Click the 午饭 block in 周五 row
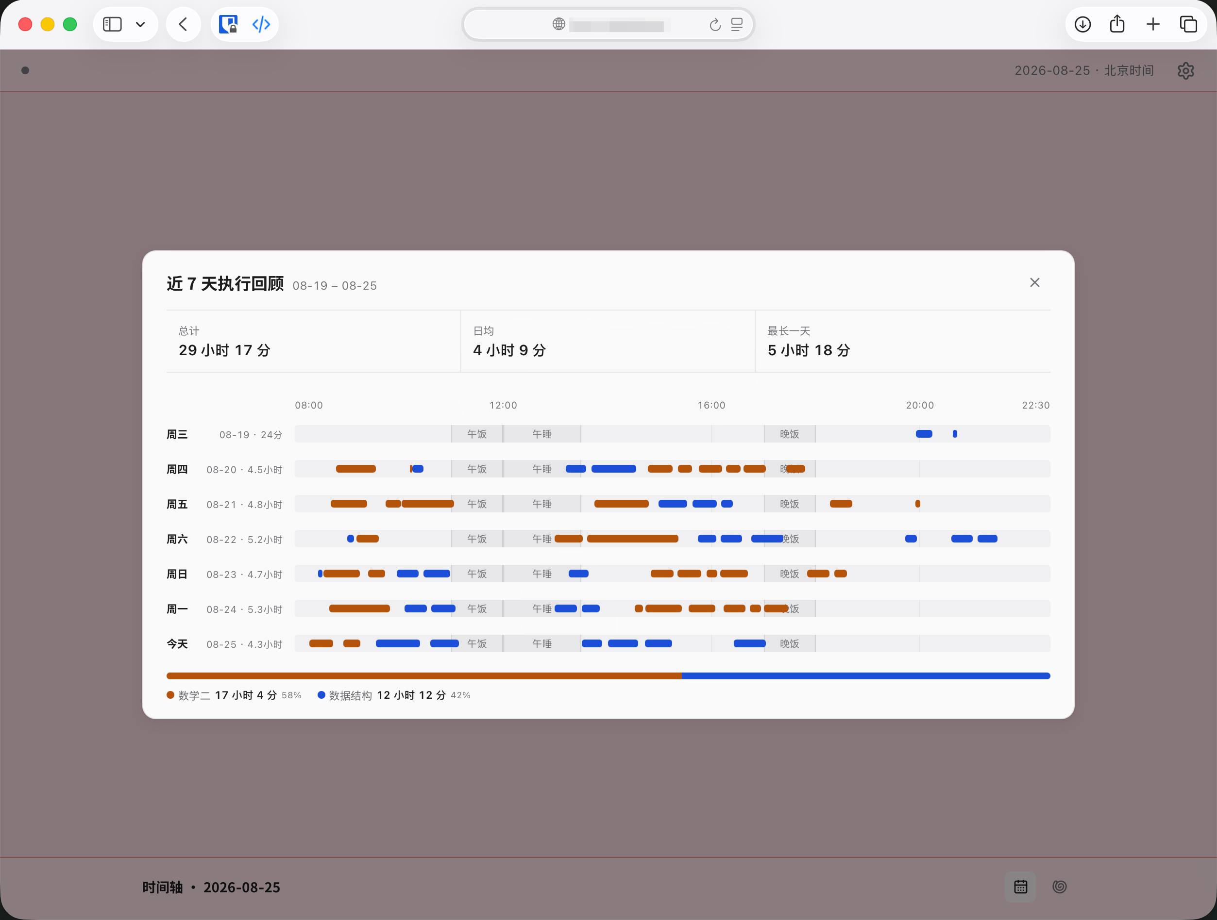1217x920 pixels. tap(477, 503)
